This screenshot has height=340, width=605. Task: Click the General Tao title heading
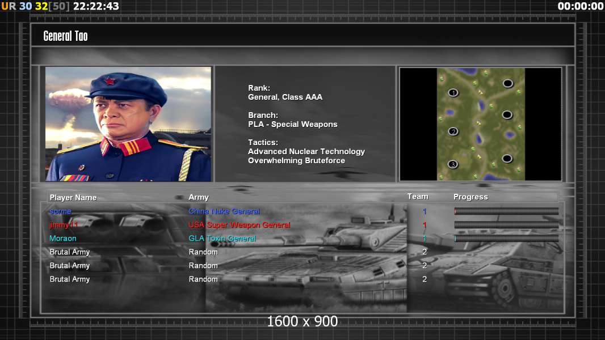tap(66, 36)
